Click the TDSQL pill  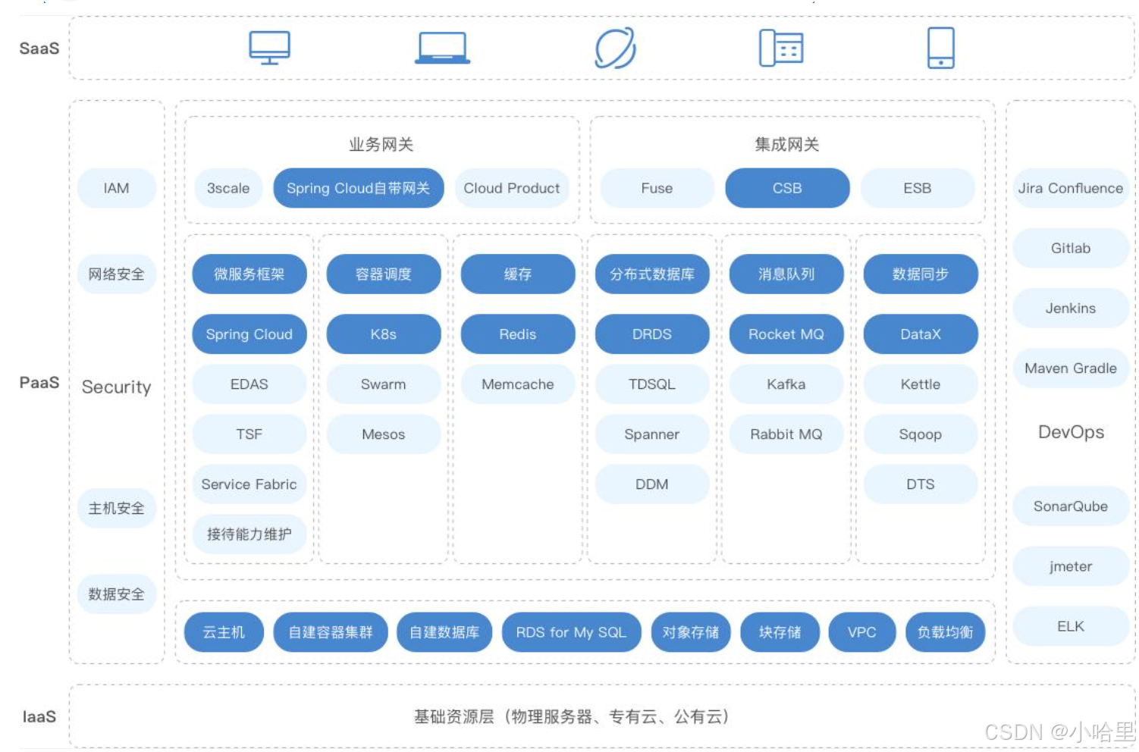[x=652, y=384]
